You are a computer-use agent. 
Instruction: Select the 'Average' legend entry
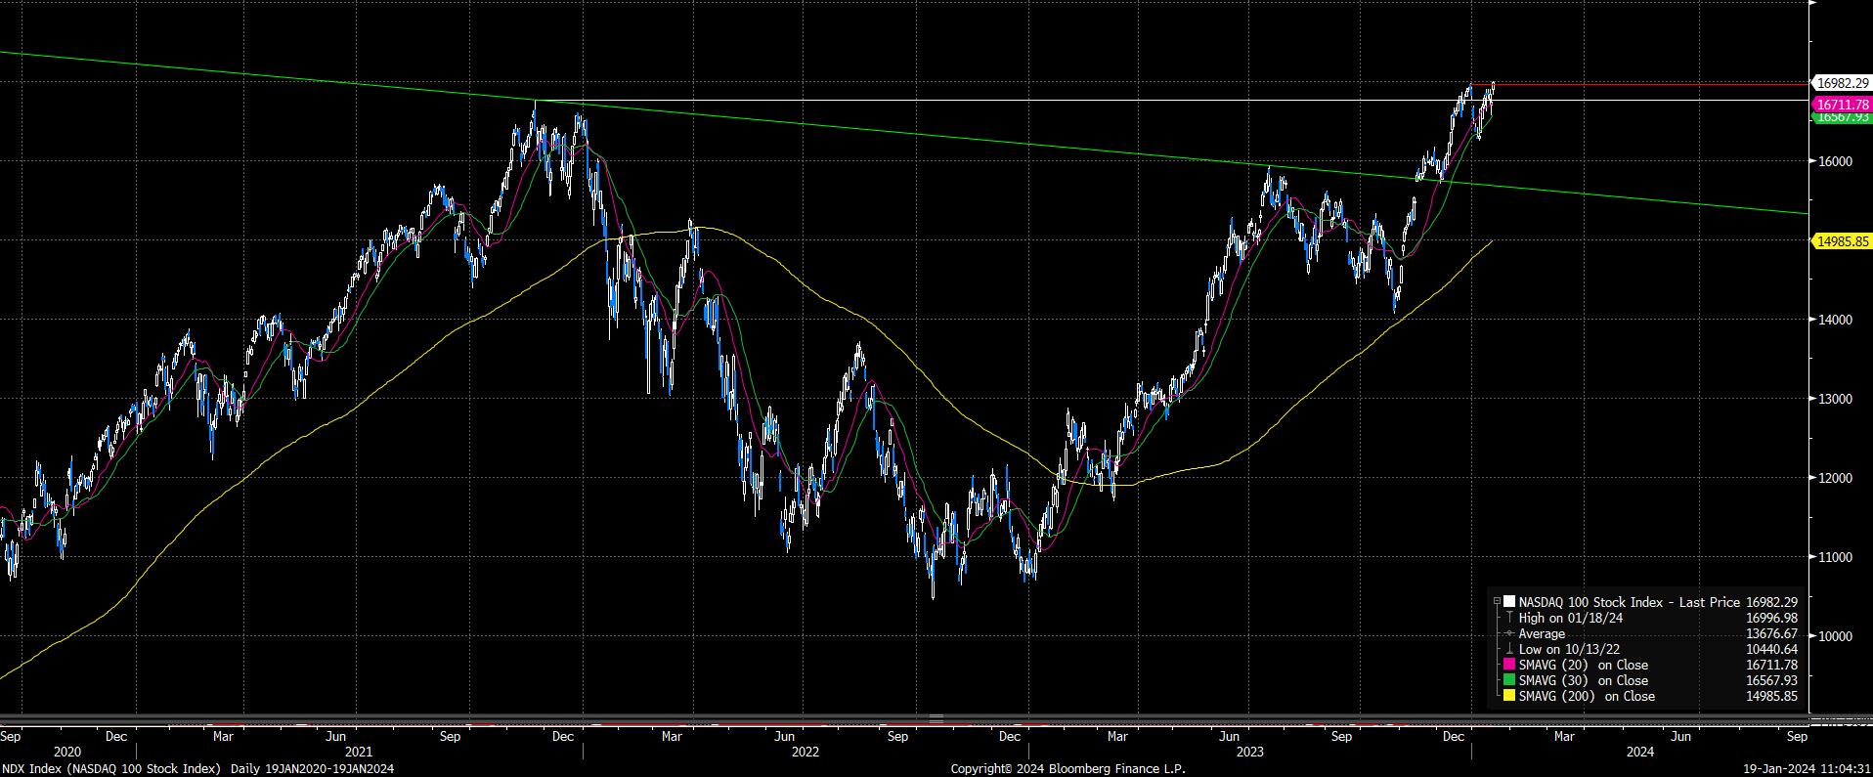1542,633
